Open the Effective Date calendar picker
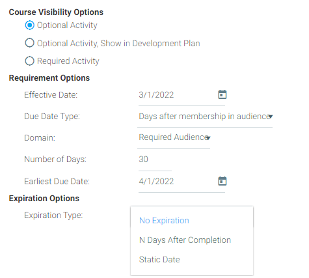The image size is (309, 278). (x=222, y=94)
